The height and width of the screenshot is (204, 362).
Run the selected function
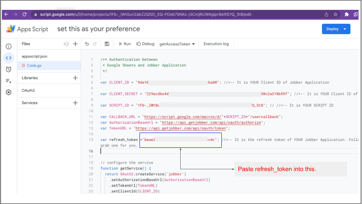click(x=125, y=44)
